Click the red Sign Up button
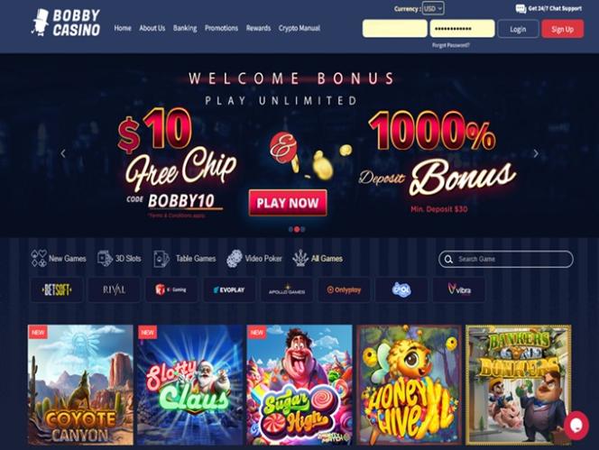This screenshot has width=599, height=450. coord(562,29)
